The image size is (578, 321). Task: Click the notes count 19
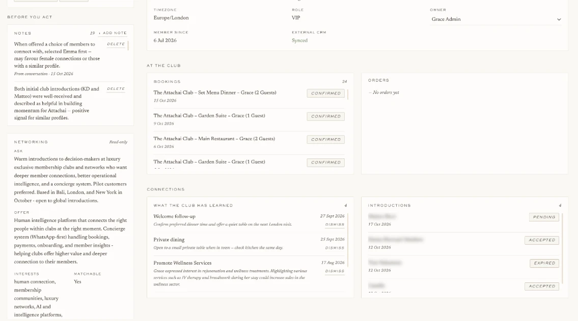pyautogui.click(x=93, y=33)
